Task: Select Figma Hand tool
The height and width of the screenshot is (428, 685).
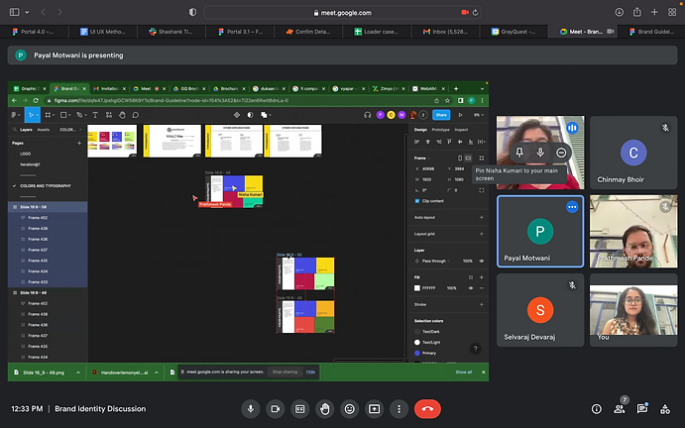Action: point(122,115)
